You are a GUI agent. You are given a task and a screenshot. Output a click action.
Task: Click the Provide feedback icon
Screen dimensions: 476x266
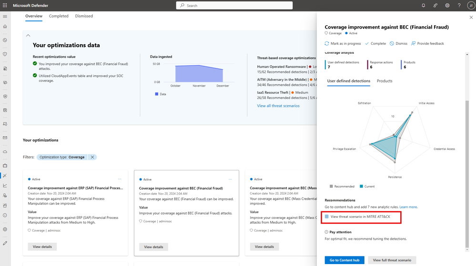point(413,43)
